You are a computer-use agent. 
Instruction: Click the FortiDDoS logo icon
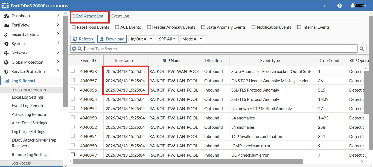[x=5, y=5]
